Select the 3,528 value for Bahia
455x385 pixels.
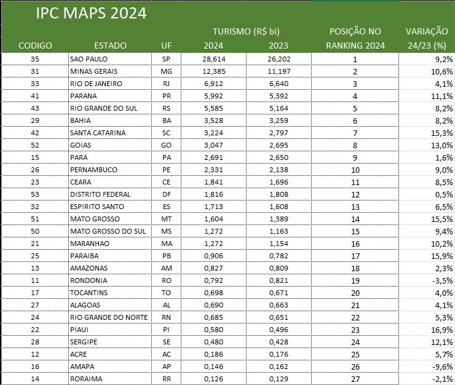(x=214, y=121)
